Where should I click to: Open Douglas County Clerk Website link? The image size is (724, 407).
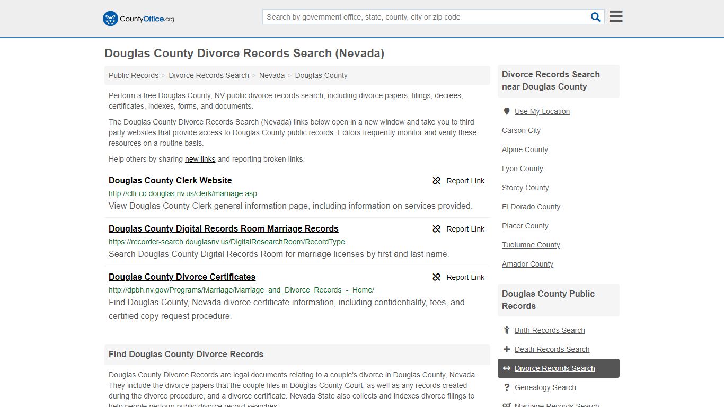tap(170, 180)
